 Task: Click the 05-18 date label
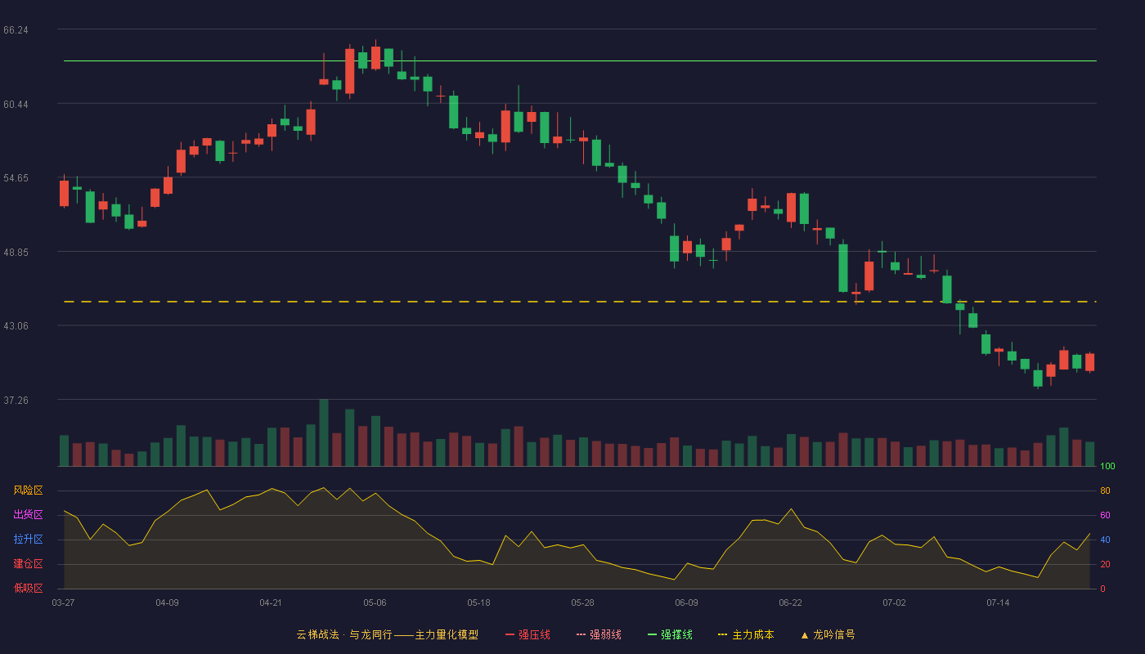tap(478, 602)
